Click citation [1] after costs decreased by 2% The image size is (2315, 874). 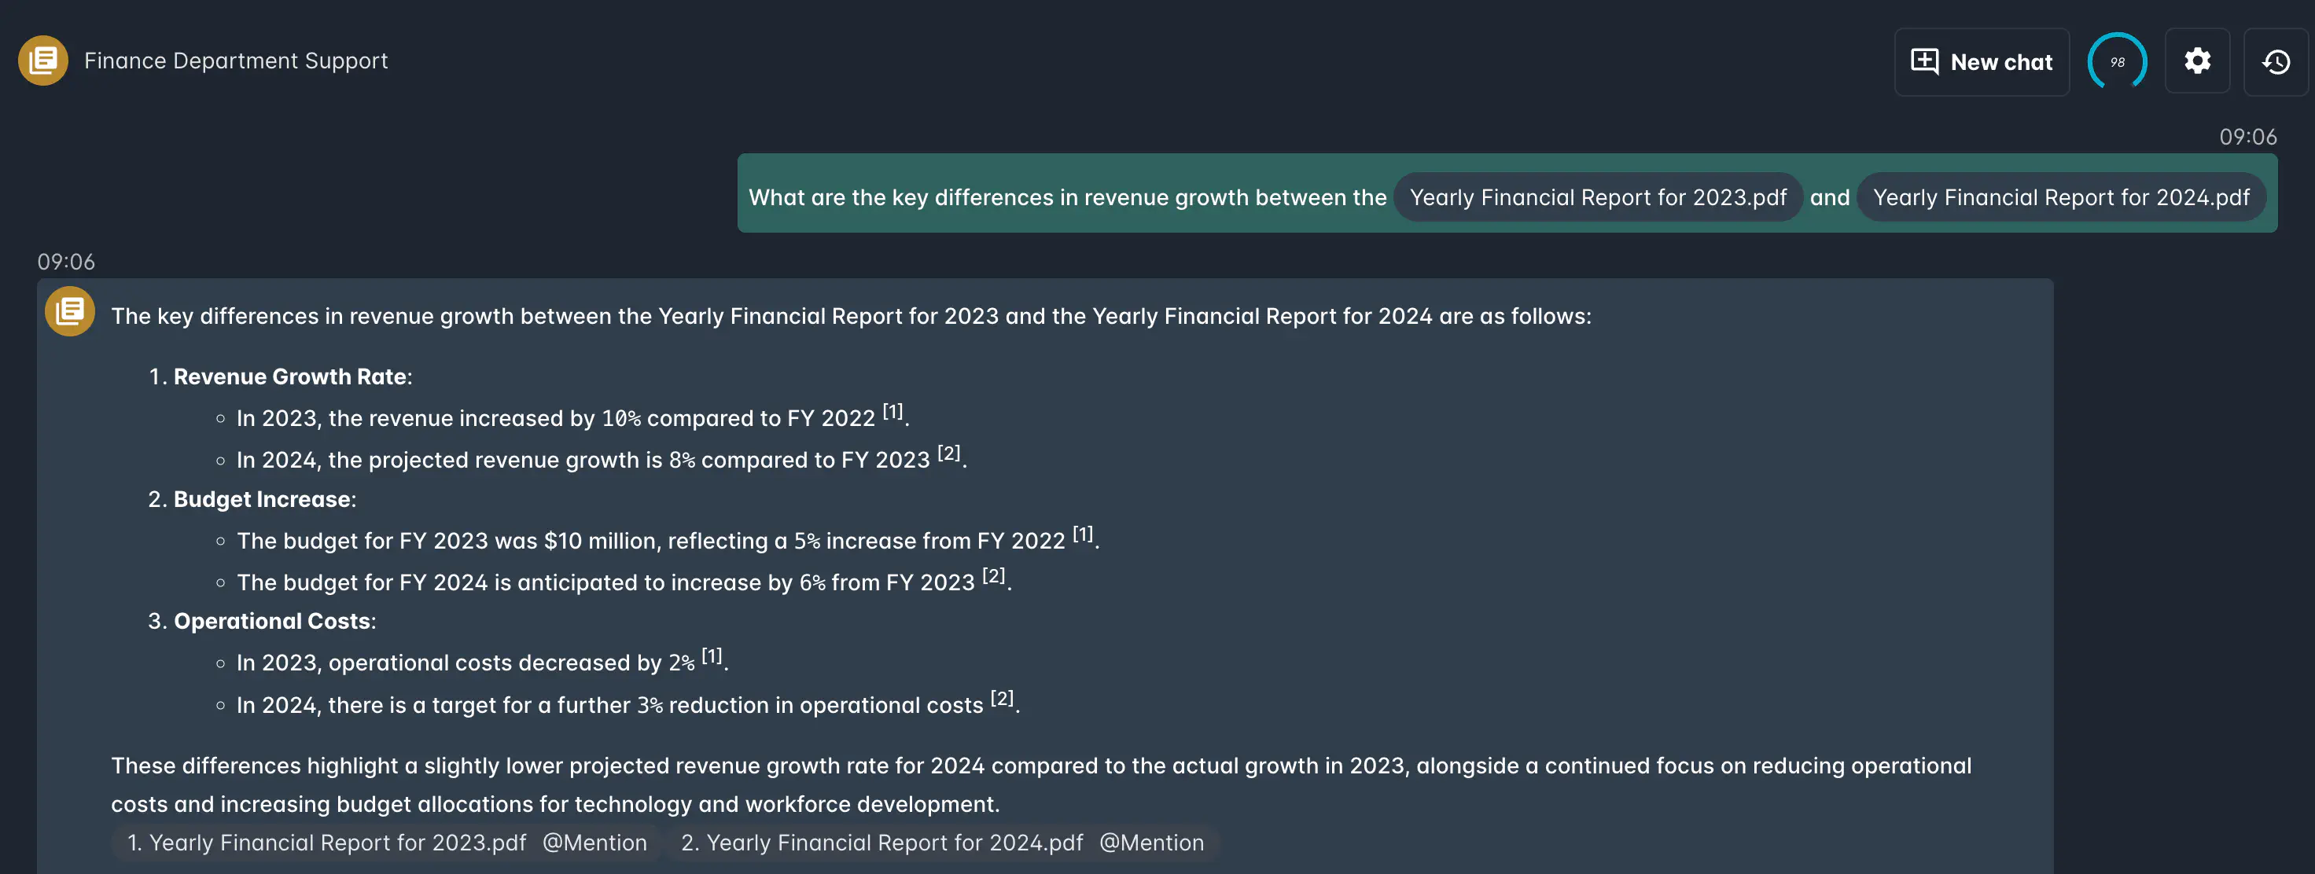coord(712,655)
